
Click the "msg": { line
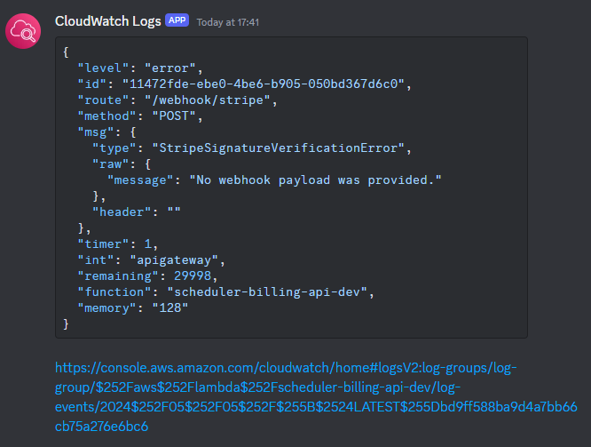pos(106,132)
